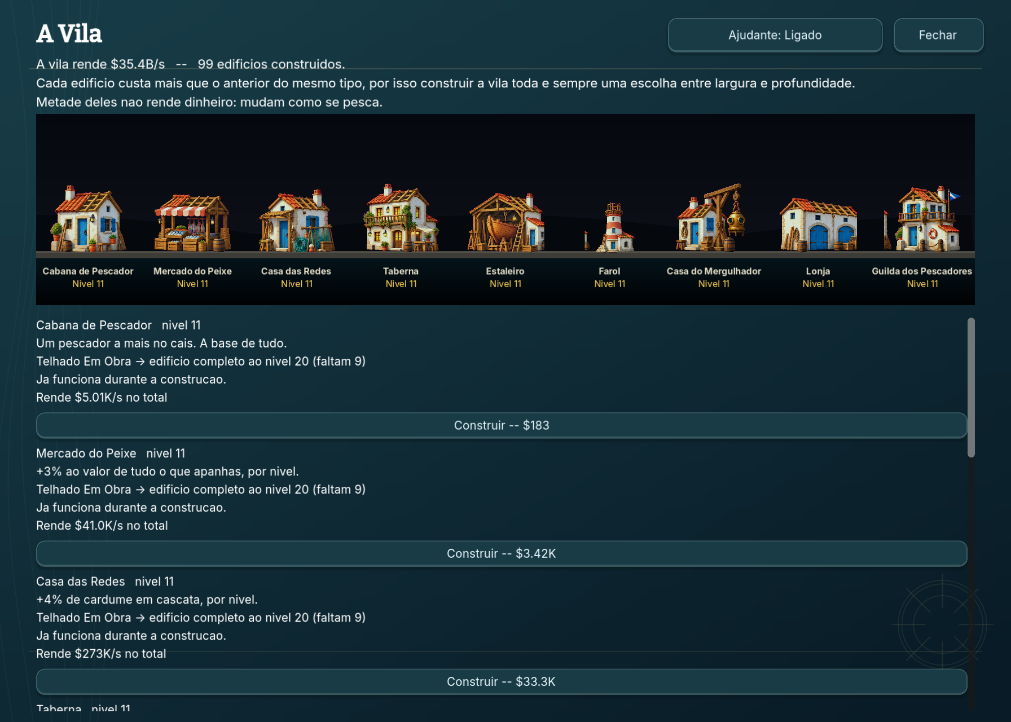Click the building list scrollbar thumb
This screenshot has height=722, width=1011.
click(971, 388)
